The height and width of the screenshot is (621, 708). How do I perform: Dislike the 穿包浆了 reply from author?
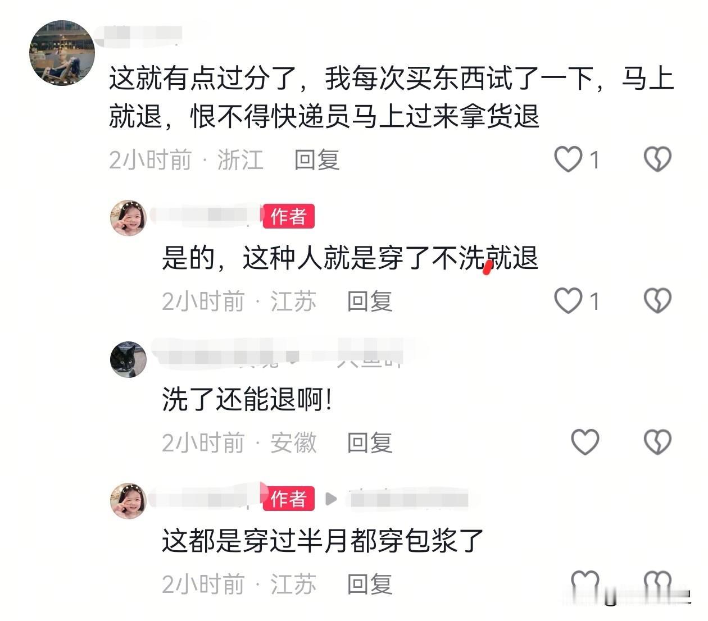coord(657,583)
